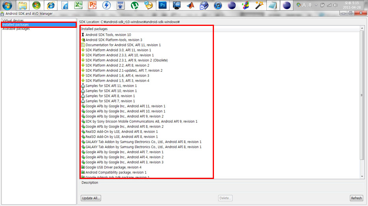This screenshot has height=206, width=368.
Task: Click the monitor-shaped player taskbar icon
Action: (x=177, y=5)
